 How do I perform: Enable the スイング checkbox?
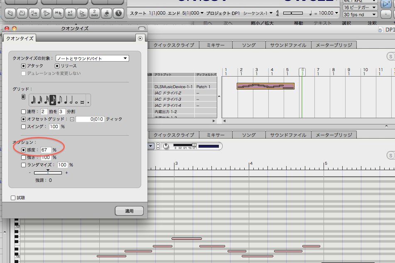(23, 127)
